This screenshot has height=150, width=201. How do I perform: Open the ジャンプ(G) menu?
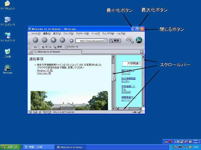pyautogui.click(x=68, y=33)
